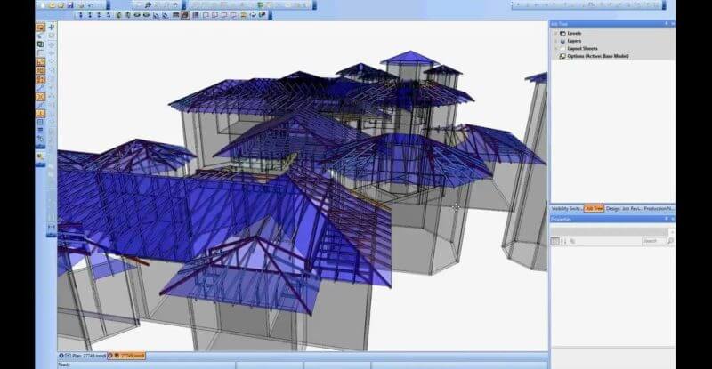Expand the Layers tree node
This screenshot has width=712, height=369.
click(x=555, y=41)
